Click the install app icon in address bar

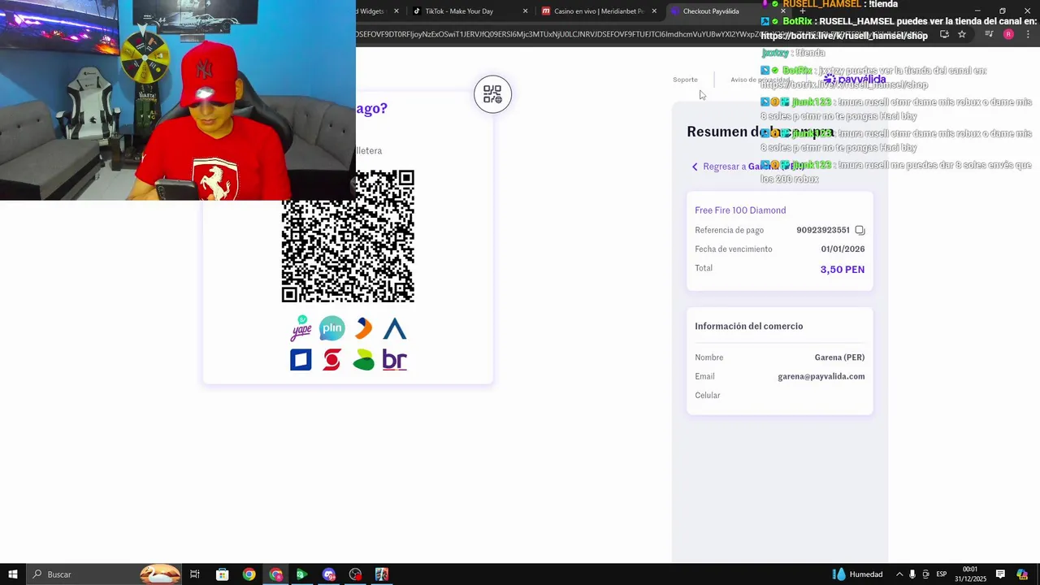click(x=944, y=34)
